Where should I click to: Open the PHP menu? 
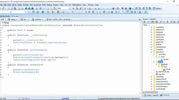pos(44,5)
